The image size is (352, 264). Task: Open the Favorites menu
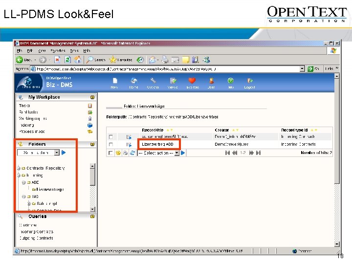(58, 51)
